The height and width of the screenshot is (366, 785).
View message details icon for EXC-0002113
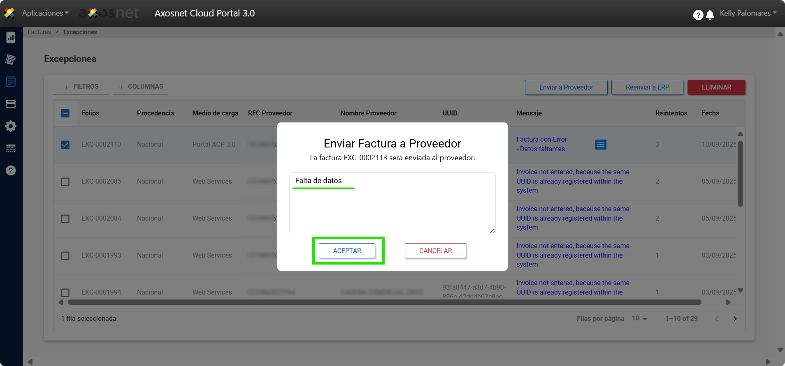(x=600, y=145)
